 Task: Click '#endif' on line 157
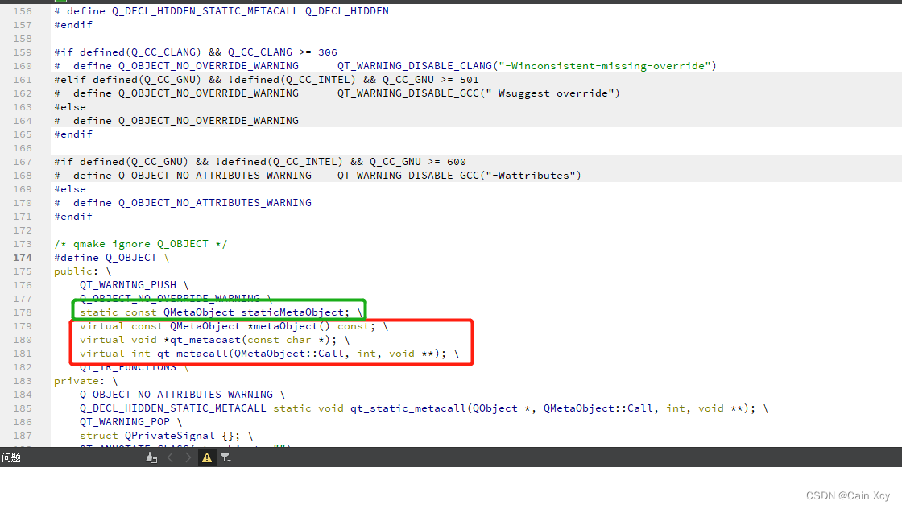pyautogui.click(x=73, y=25)
